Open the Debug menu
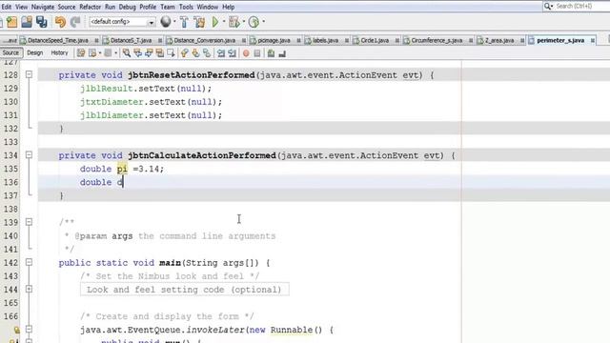Viewport: 610px width, 343px height. (127, 7)
